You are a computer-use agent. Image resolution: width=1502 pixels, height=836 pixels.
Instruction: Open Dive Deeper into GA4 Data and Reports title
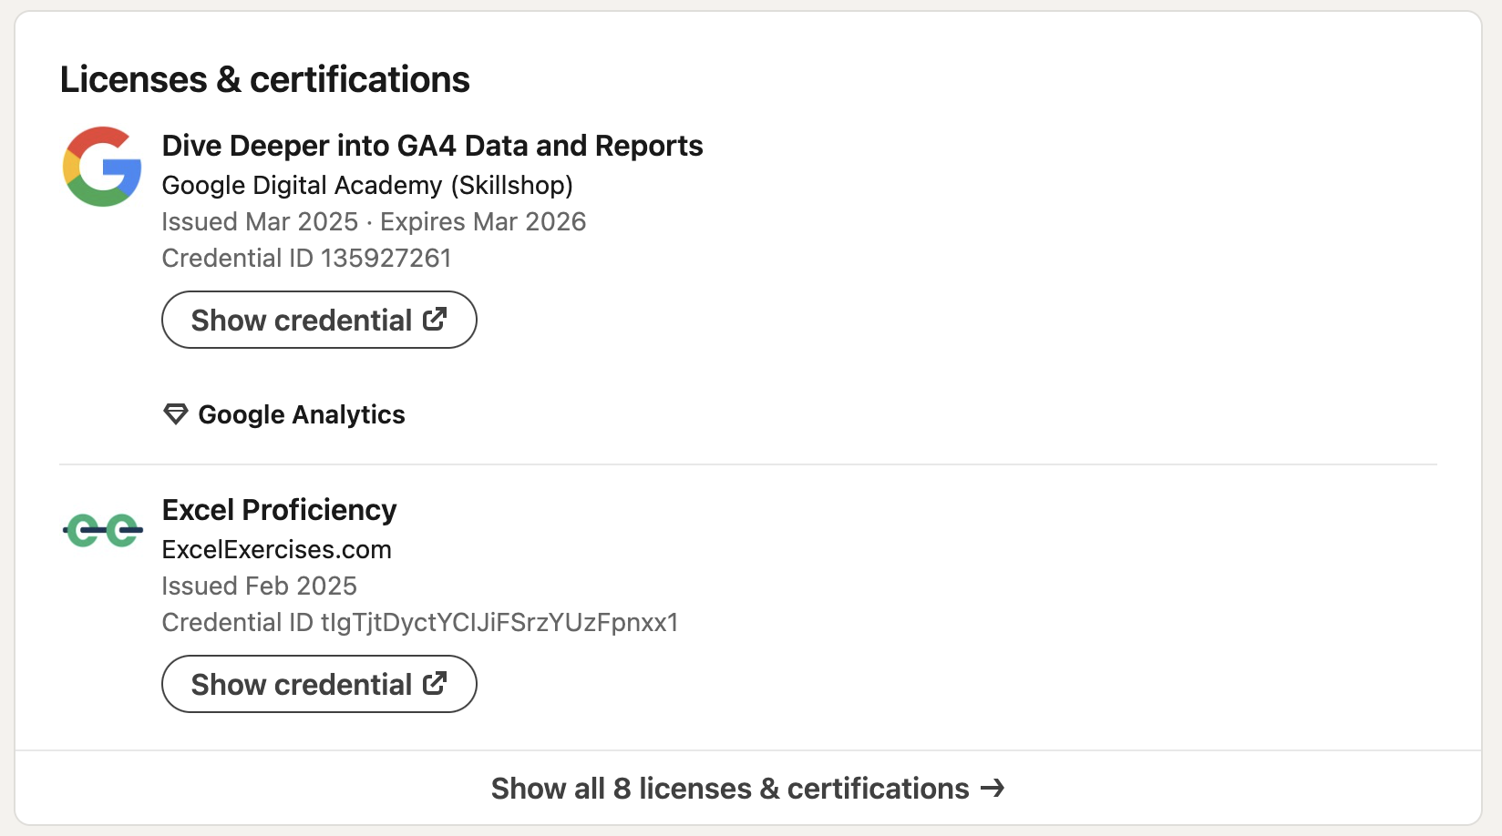pyautogui.click(x=432, y=146)
